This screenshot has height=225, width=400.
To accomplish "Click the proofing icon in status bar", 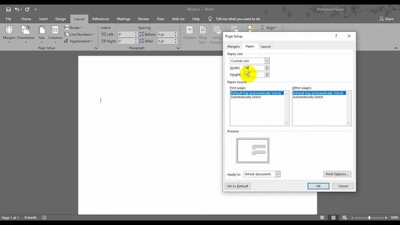I will pyautogui.click(x=44, y=217).
